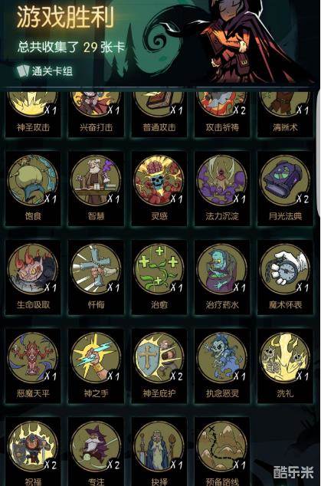The image size is (321, 486).
Task: Open the 生命吸取 demon cat card
Action: (x=33, y=277)
